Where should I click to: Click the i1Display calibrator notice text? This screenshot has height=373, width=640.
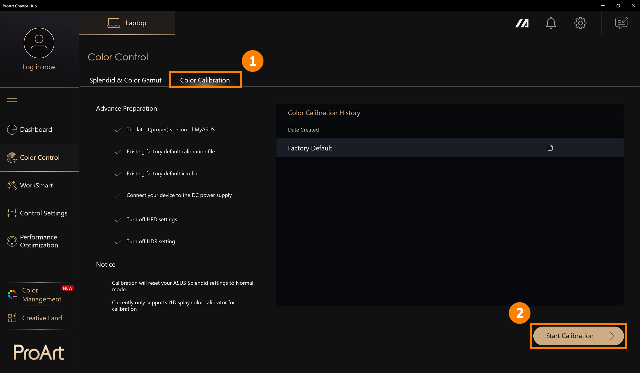[x=173, y=306]
